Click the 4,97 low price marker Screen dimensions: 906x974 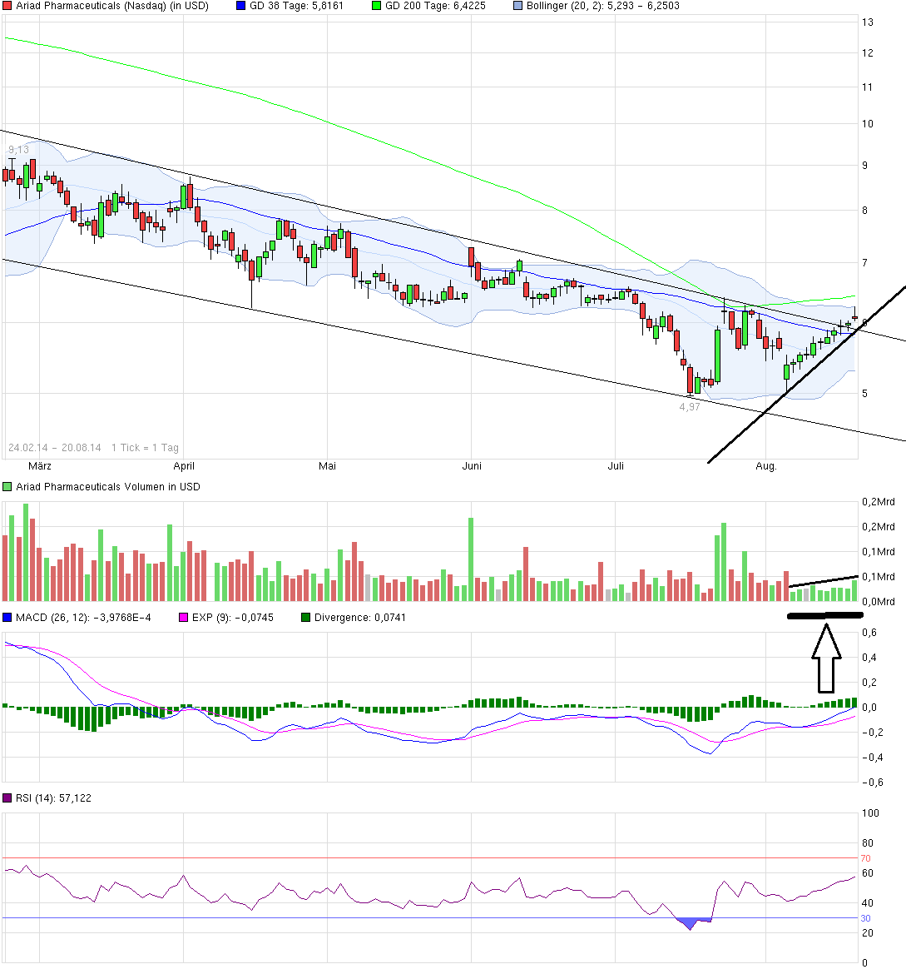tap(689, 407)
